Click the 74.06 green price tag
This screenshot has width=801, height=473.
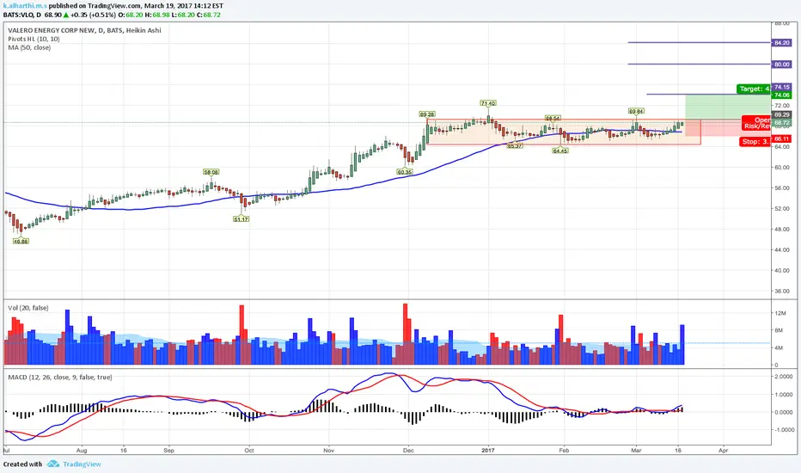point(781,95)
